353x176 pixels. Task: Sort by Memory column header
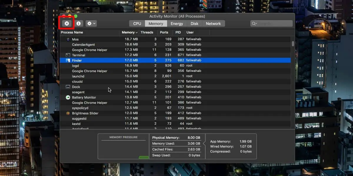[128, 32]
